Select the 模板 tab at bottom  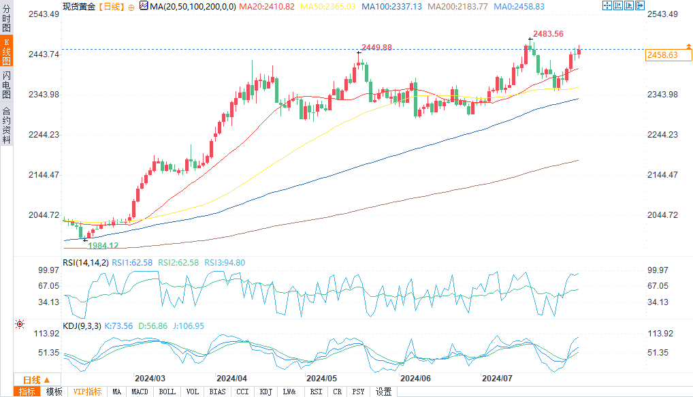54,392
